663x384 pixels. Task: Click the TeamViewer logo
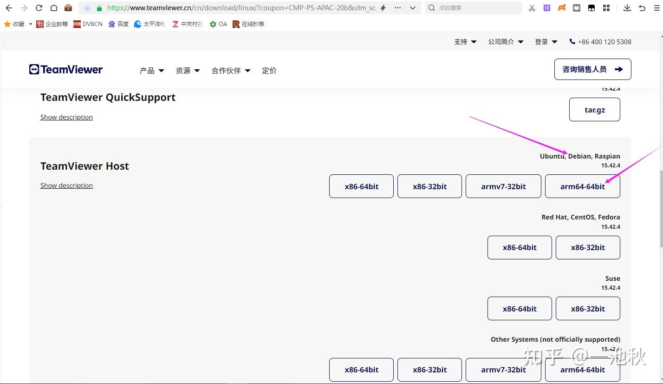(65, 69)
